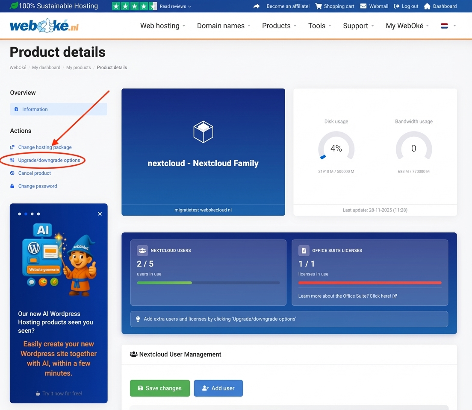Viewport: 472px width, 410px height.
Task: Click Try it now for free
Action: coord(62,393)
